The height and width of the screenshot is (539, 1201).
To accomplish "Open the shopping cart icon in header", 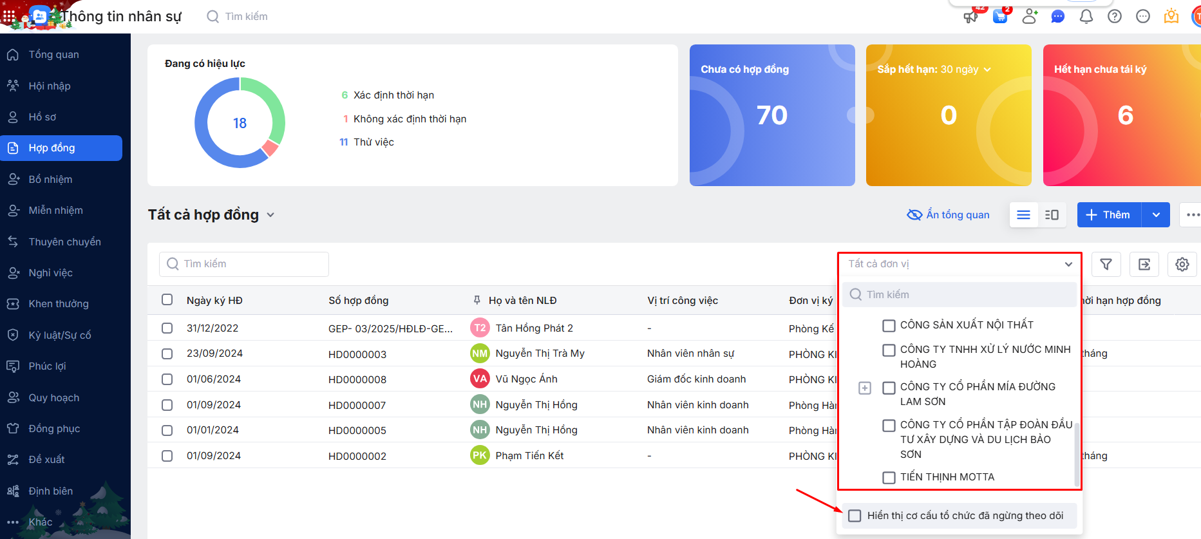I will tap(1000, 16).
